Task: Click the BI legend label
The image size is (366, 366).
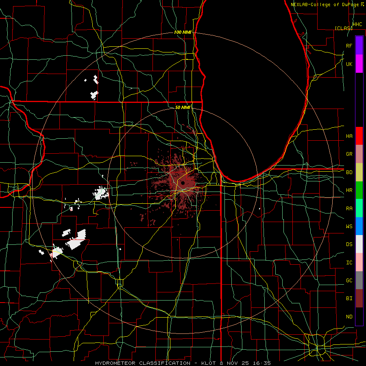Action: [349, 298]
